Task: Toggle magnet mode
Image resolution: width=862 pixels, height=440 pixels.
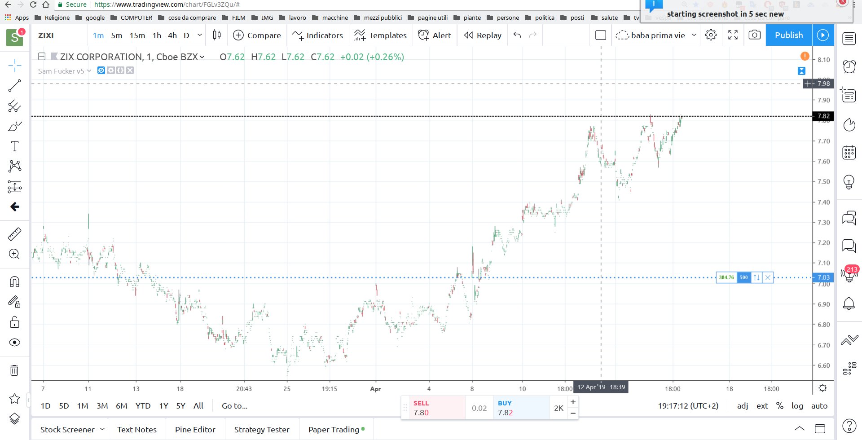Action: point(15,282)
